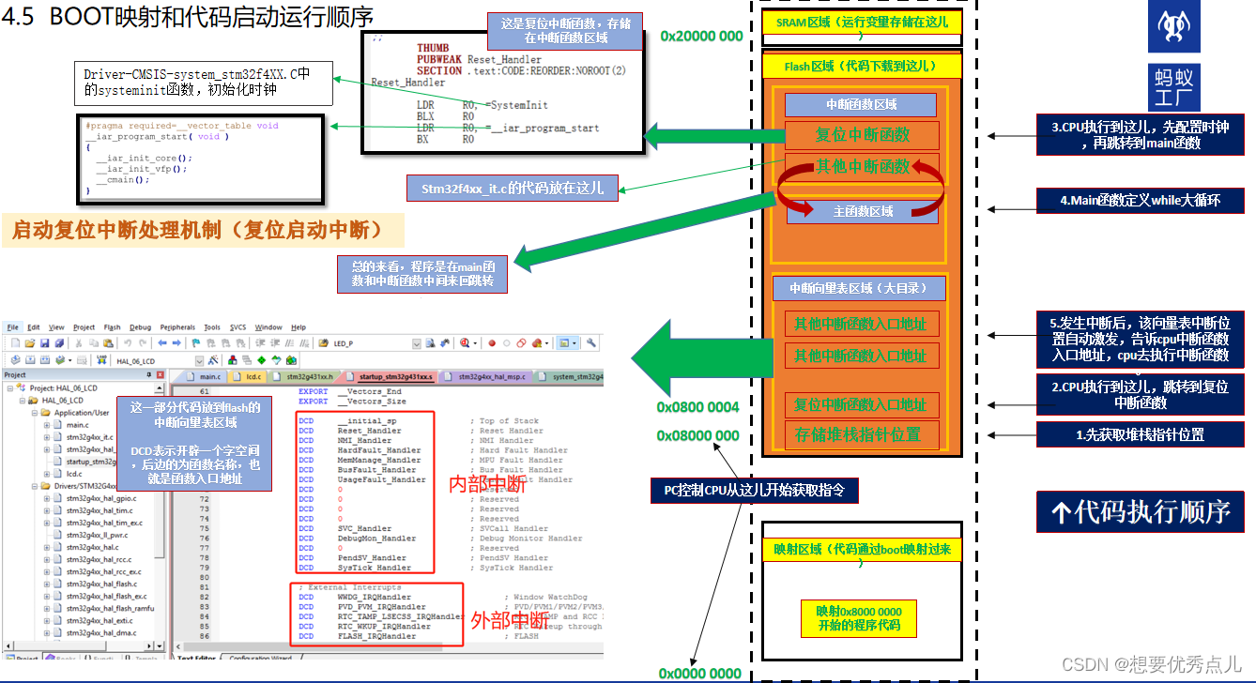Open the SVCS menu
The image size is (1256, 683).
tap(239, 327)
